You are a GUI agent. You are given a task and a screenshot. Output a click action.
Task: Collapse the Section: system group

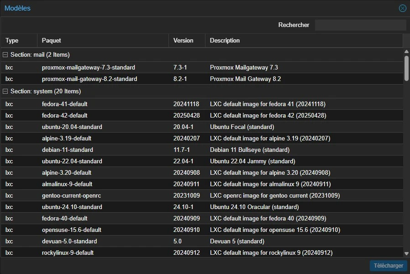(5, 91)
